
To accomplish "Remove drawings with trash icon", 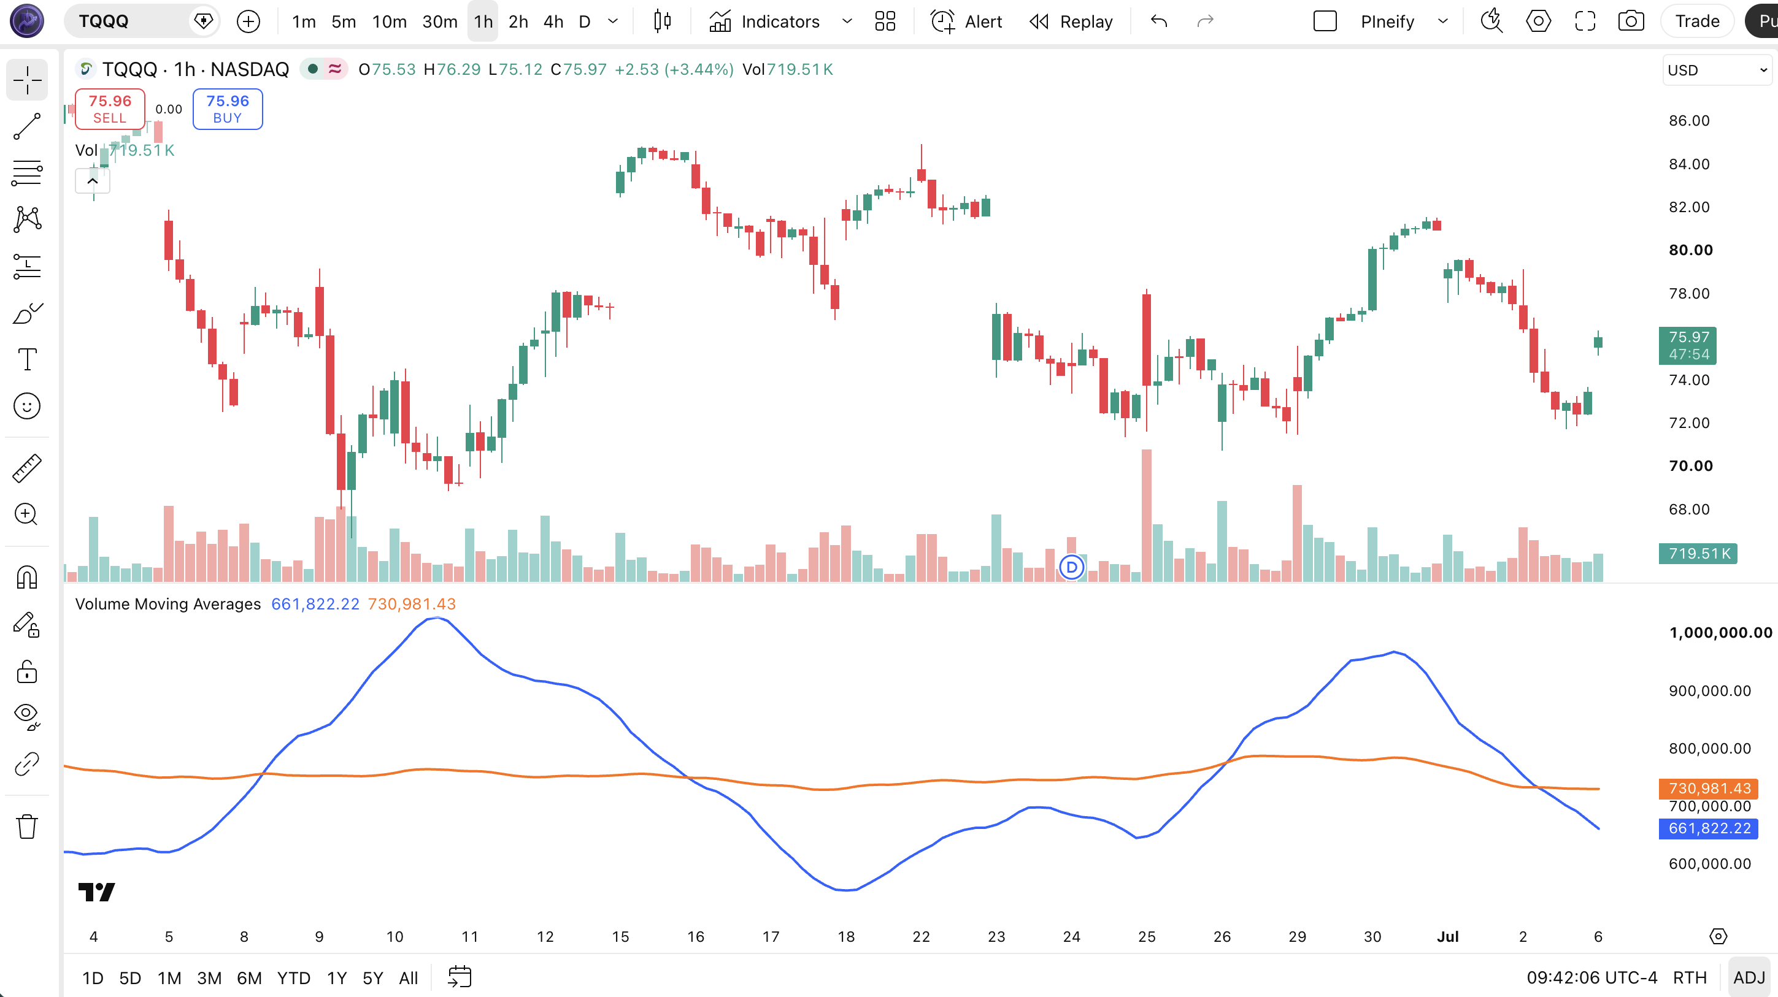I will click(27, 826).
